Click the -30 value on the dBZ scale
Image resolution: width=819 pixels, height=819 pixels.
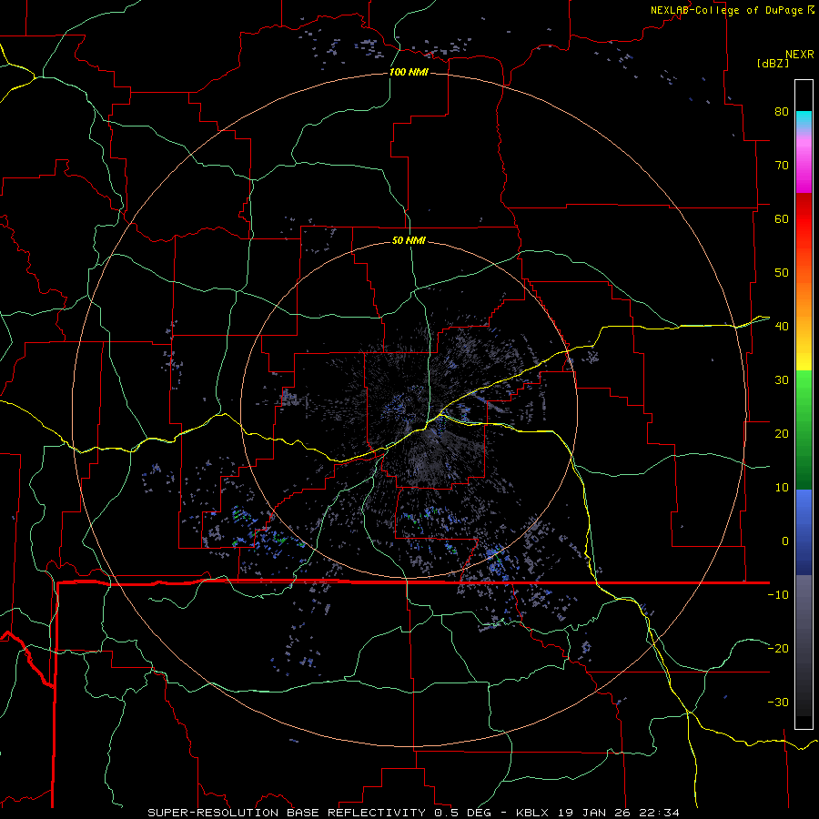click(x=778, y=703)
